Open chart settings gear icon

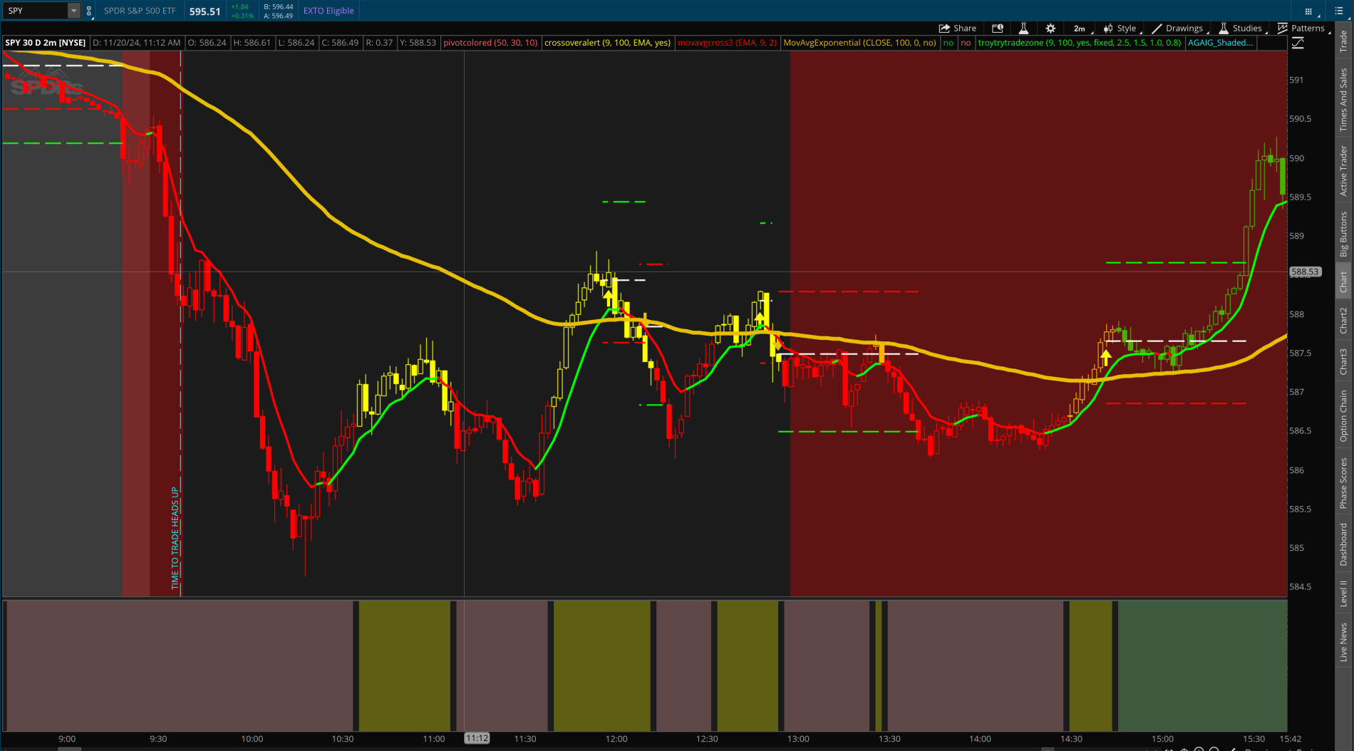tap(1050, 29)
